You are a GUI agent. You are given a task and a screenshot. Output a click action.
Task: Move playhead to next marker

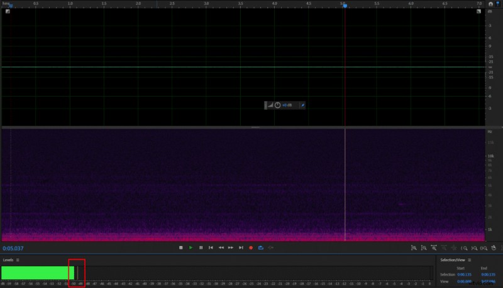pyautogui.click(x=241, y=248)
